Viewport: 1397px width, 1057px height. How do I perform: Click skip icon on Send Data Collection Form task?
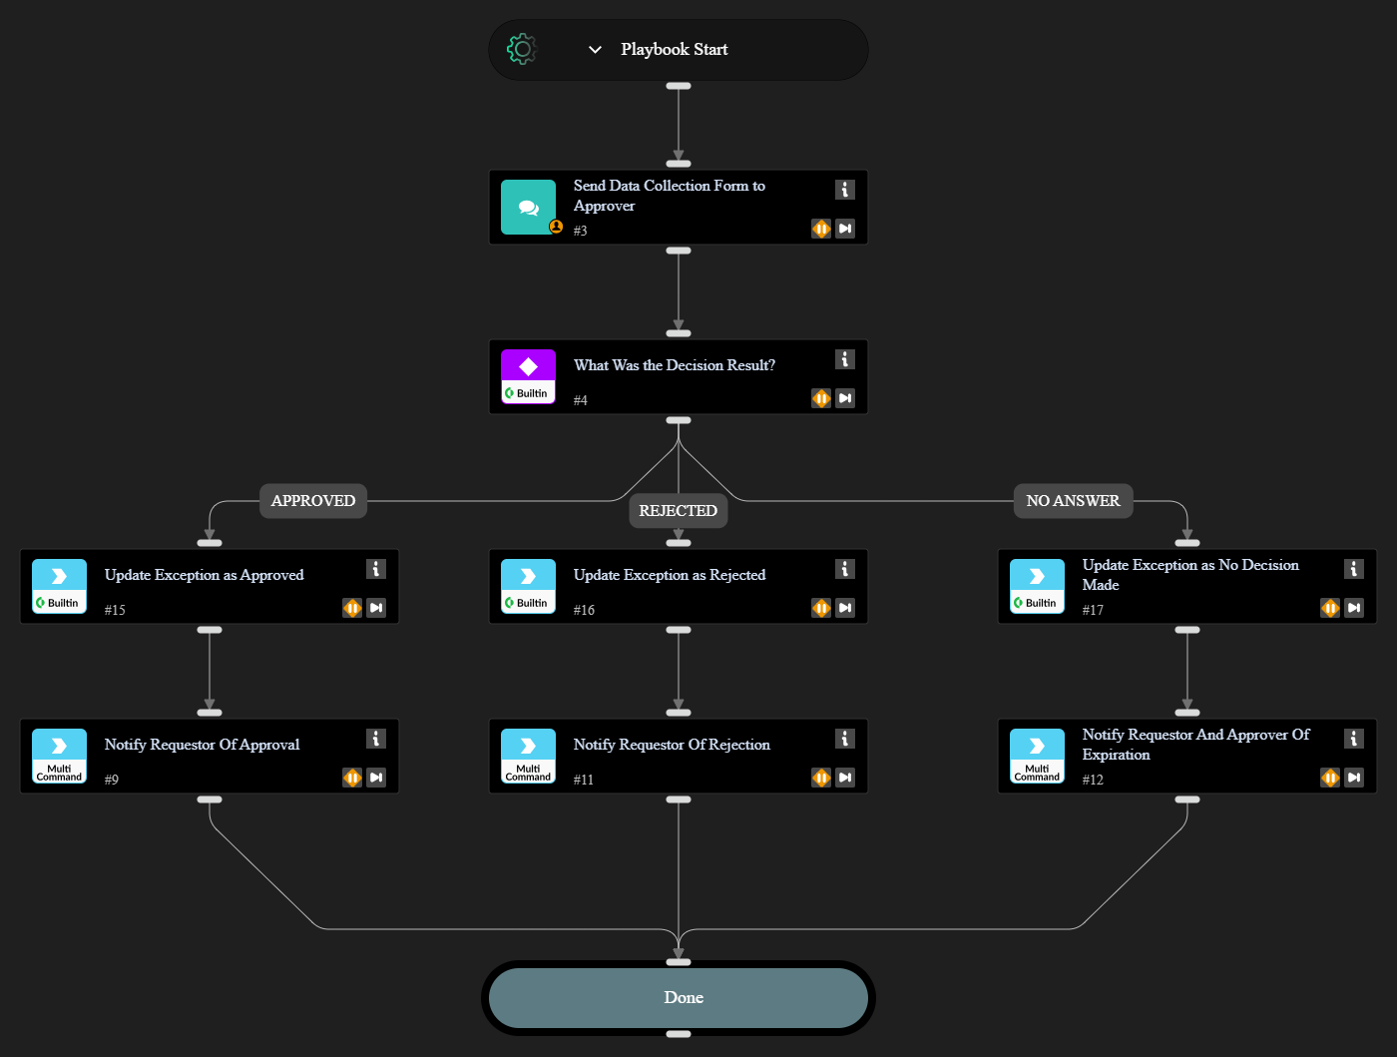[845, 229]
